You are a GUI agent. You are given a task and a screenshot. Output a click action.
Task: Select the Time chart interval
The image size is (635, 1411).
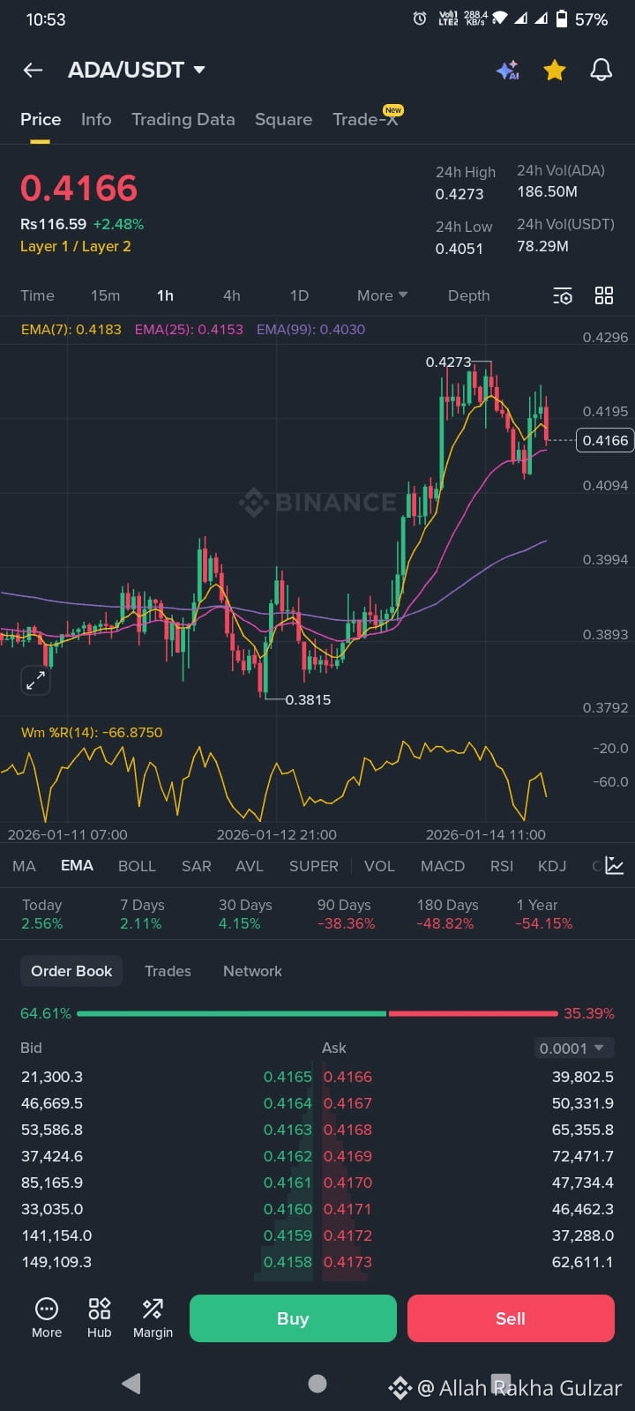[37, 295]
